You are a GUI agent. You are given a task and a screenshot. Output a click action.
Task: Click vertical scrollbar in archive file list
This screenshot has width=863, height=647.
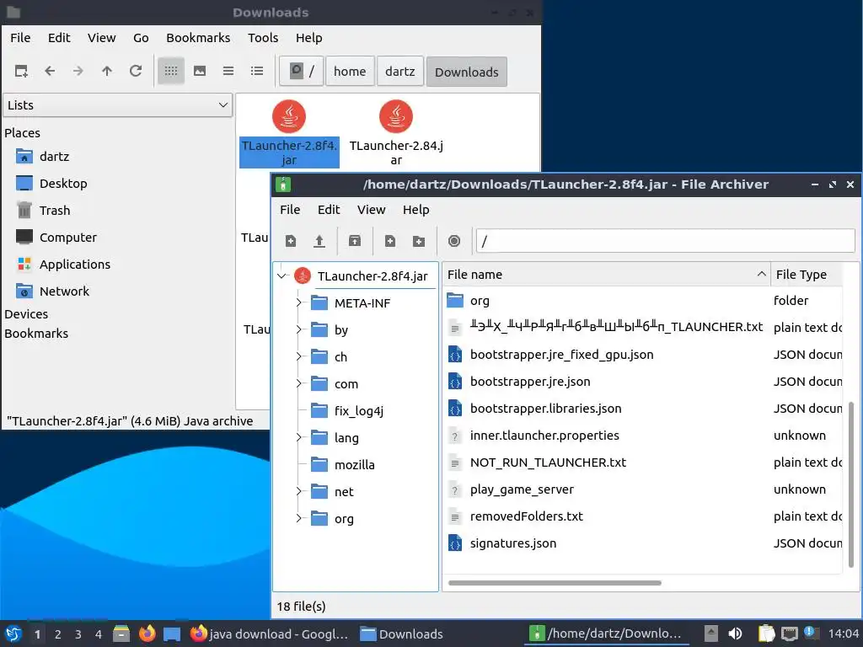(851, 484)
